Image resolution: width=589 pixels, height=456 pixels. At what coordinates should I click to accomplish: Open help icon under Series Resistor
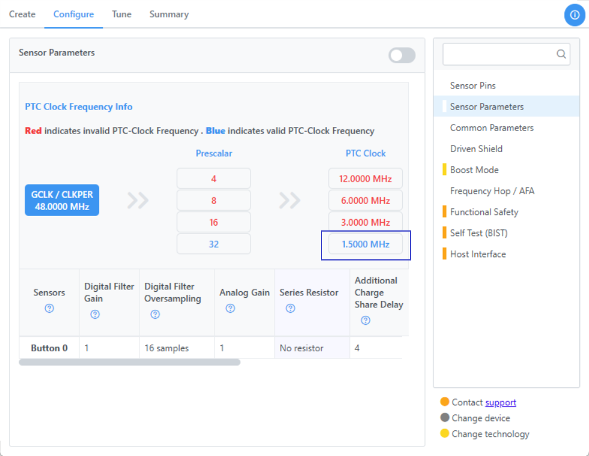[290, 308]
